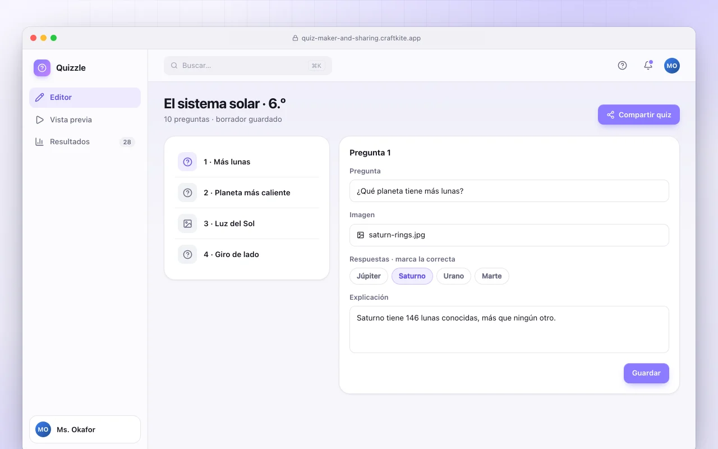Select question 2 · Planeta más caliente

click(247, 193)
